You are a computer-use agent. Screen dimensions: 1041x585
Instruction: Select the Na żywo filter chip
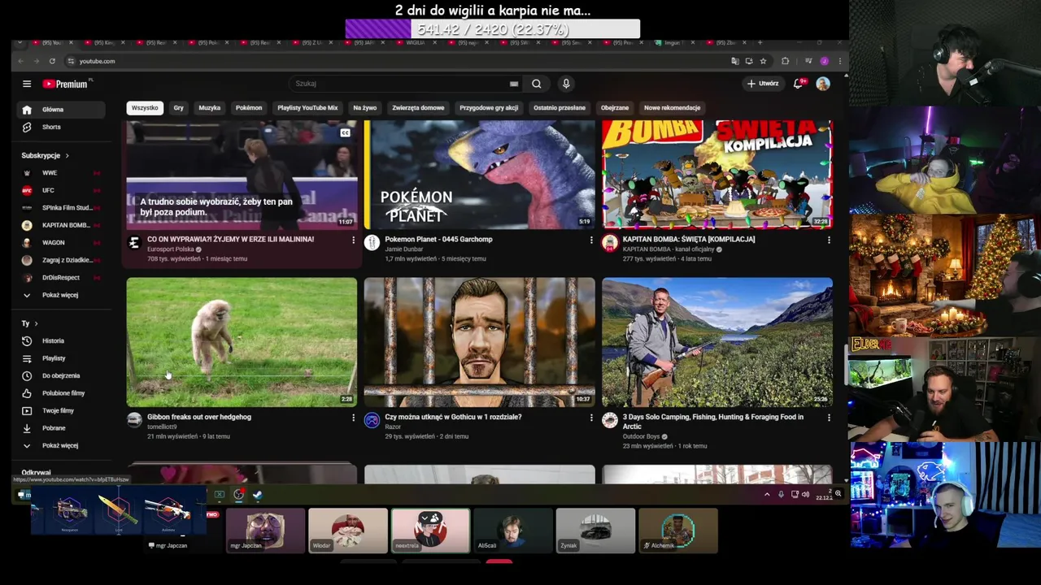pos(365,107)
